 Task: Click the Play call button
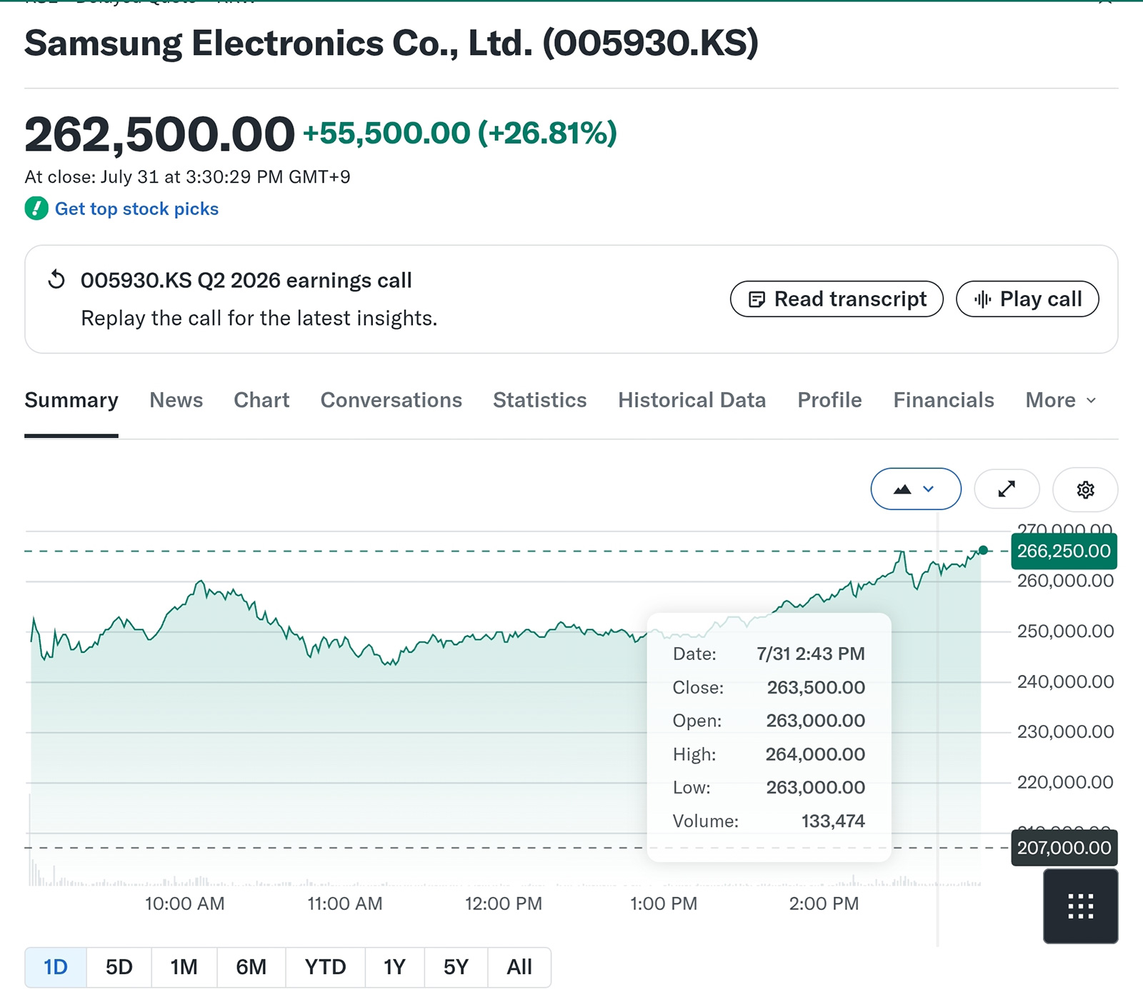pyautogui.click(x=1027, y=299)
